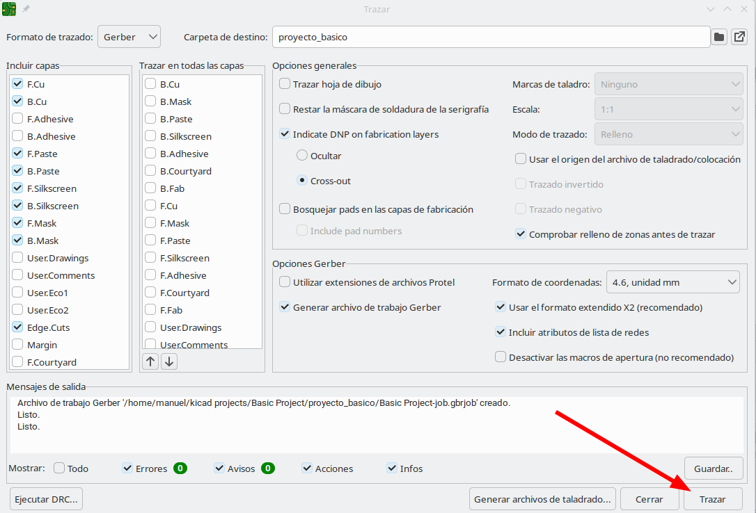This screenshot has width=756, height=513.
Task: Click the Carpeta de destino text field
Action: tap(491, 37)
